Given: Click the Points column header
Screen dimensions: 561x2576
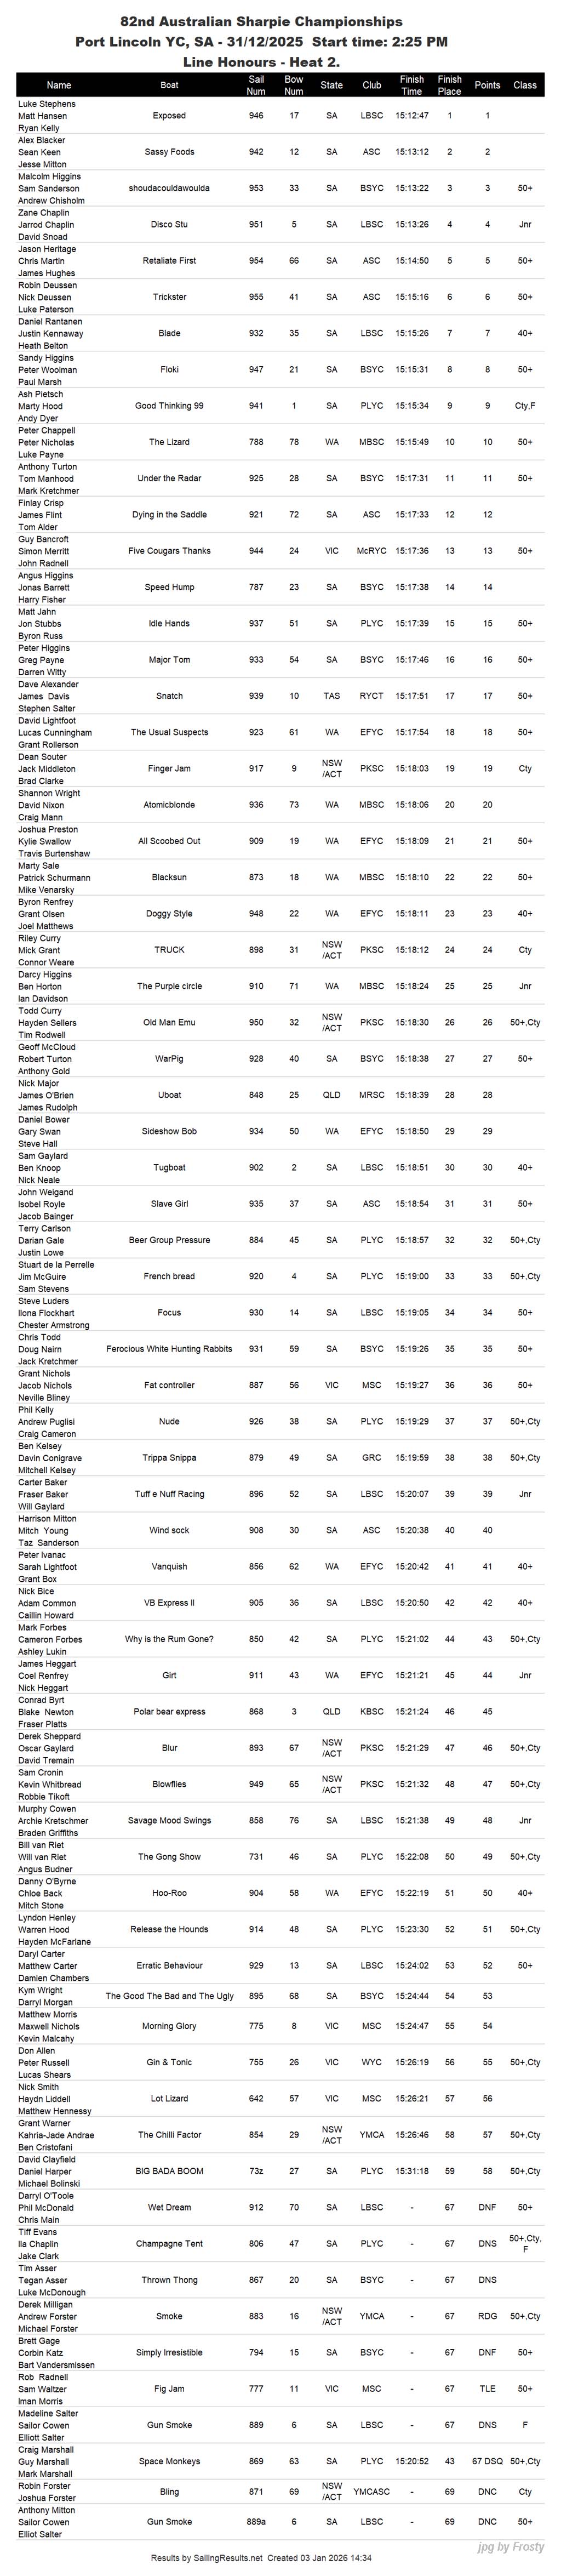Looking at the screenshot, I should click(487, 85).
